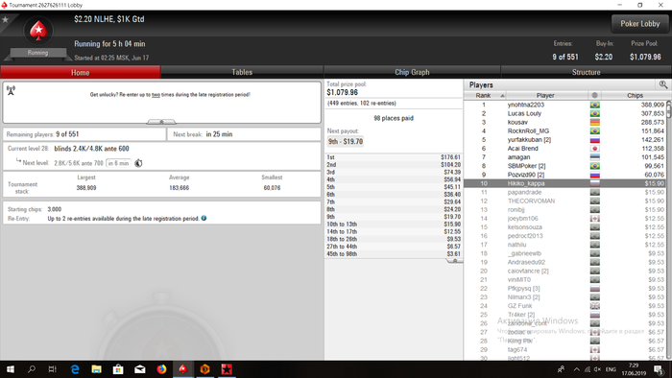
Task: Select player row Lucas Louly
Action: [564, 113]
